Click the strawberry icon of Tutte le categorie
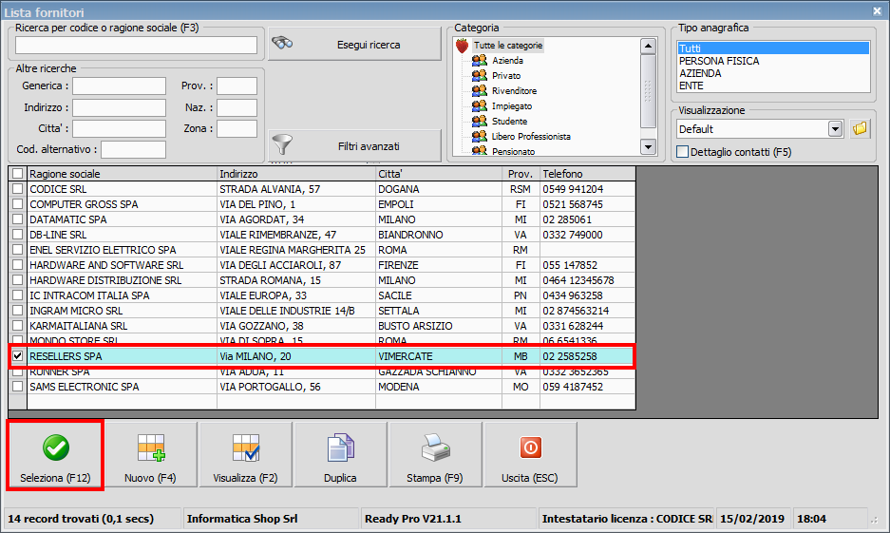This screenshot has height=533, width=890. coord(462,46)
